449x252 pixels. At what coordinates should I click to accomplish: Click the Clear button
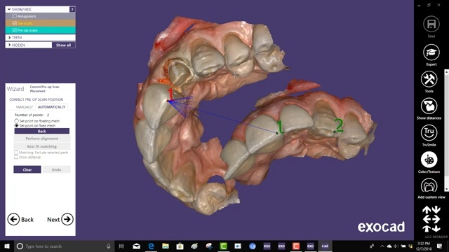pyautogui.click(x=27, y=169)
